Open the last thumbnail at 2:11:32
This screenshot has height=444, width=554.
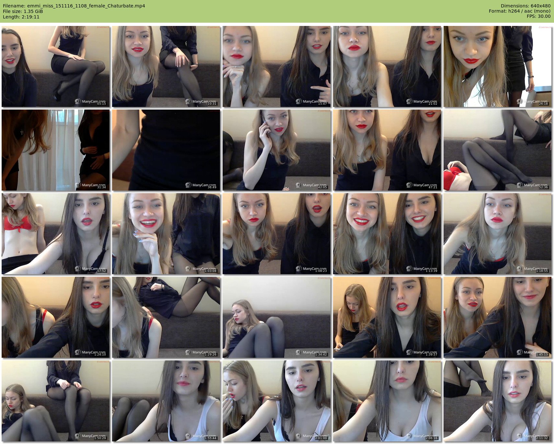[498, 401]
